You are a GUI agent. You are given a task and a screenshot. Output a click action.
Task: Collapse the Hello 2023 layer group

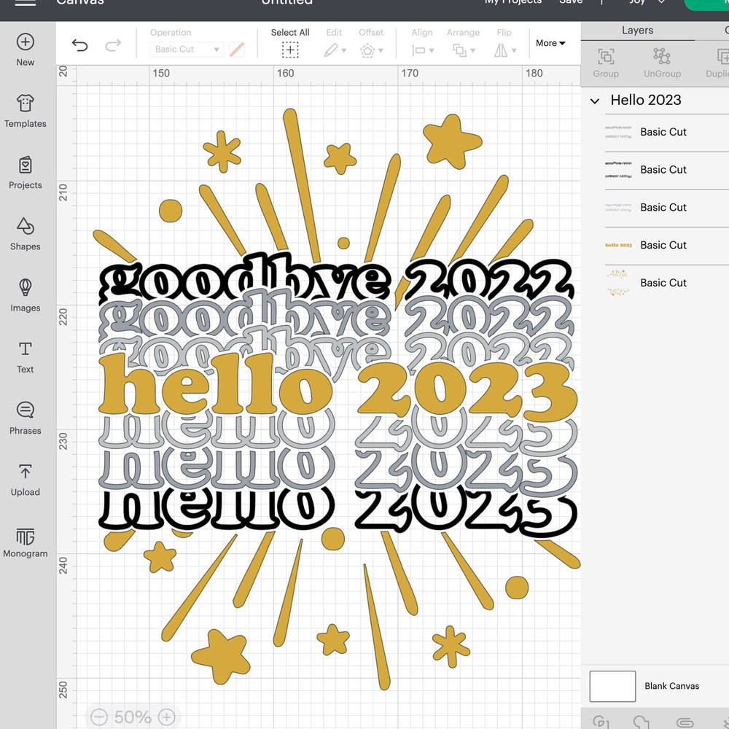(595, 101)
